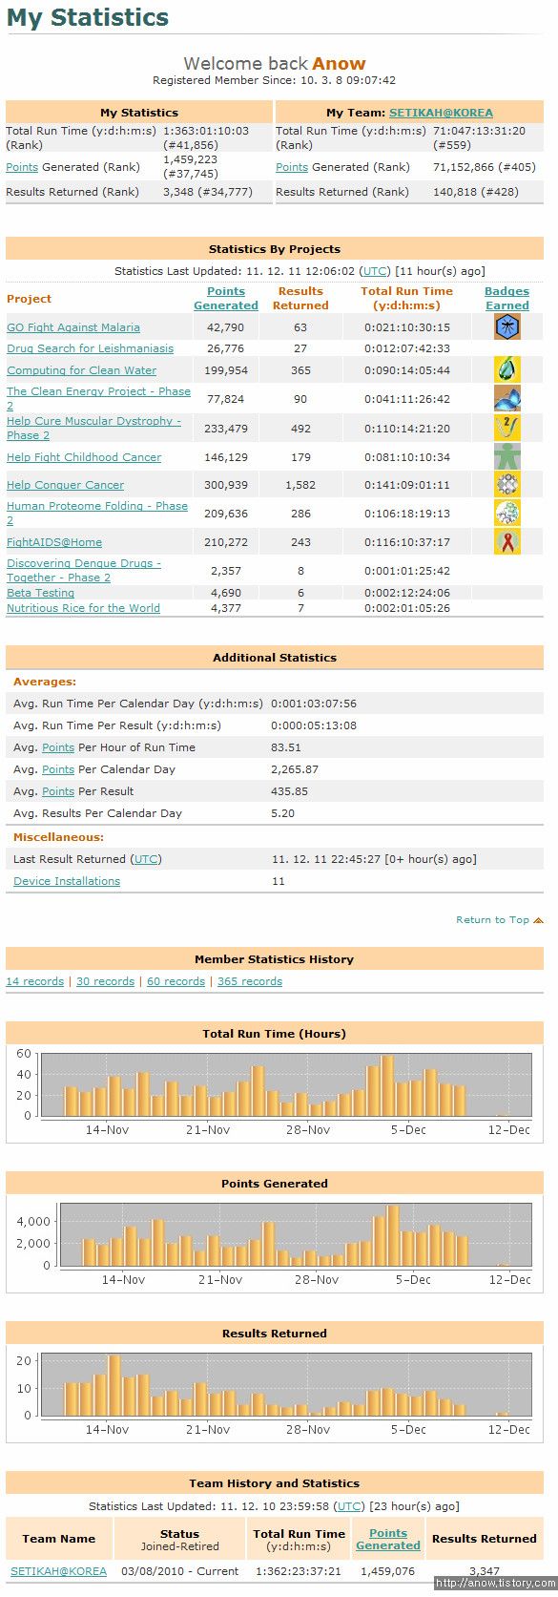This screenshot has width=558, height=1597.
Task: Open SETIKAH@KOREA link in Team History table
Action: pyautogui.click(x=59, y=1571)
